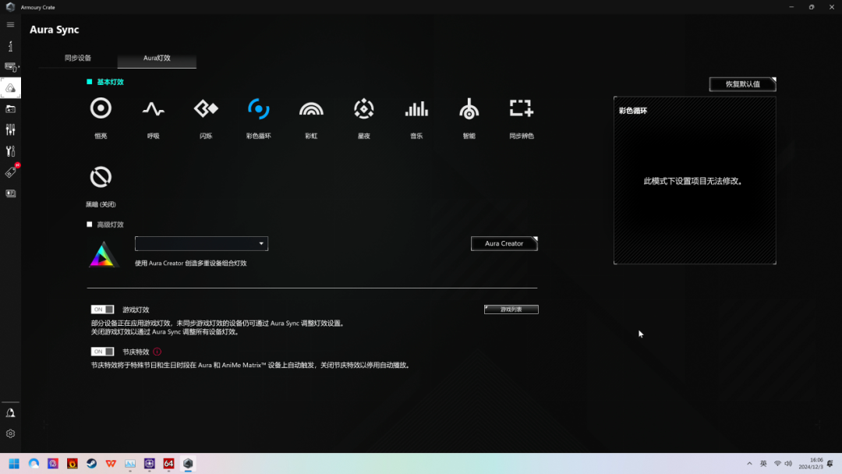The height and width of the screenshot is (474, 842).
Task: Select the 基本灯效 checkbox
Action: pyautogui.click(x=89, y=82)
